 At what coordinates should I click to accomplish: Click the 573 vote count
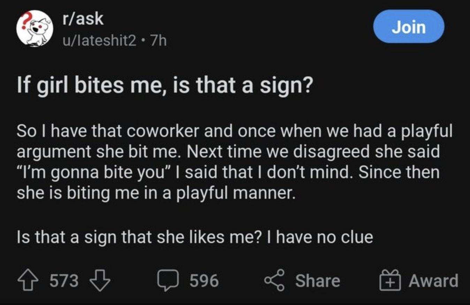[64, 281]
